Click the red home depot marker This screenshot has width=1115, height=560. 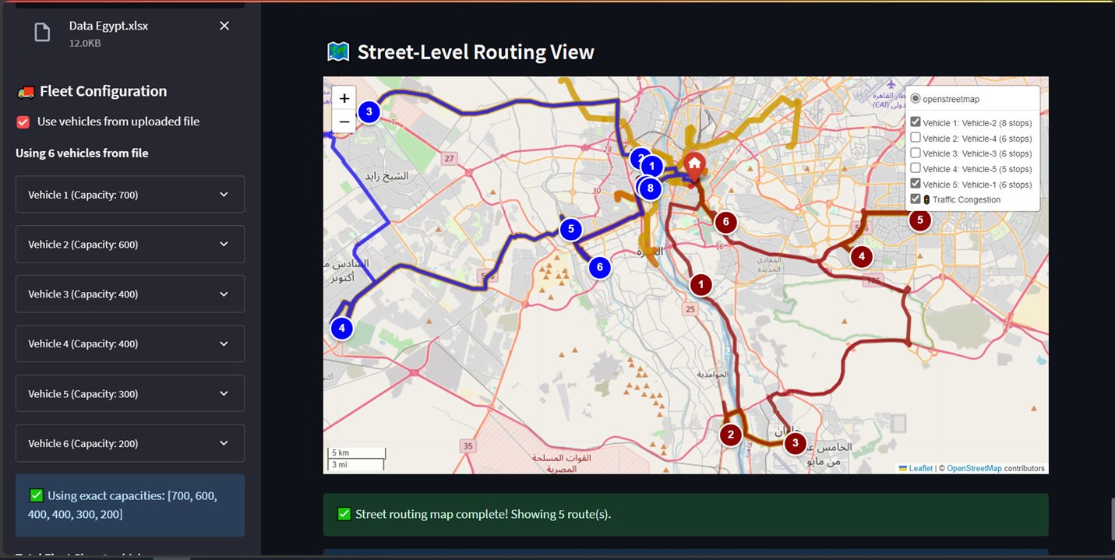click(x=693, y=164)
